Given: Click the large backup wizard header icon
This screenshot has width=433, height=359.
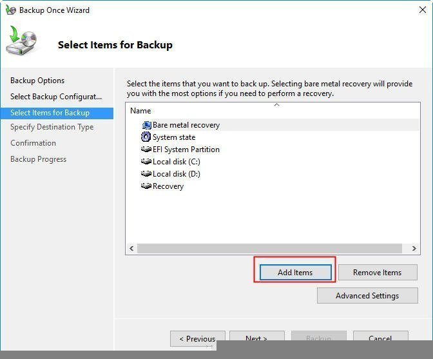Looking at the screenshot, I should point(23,43).
